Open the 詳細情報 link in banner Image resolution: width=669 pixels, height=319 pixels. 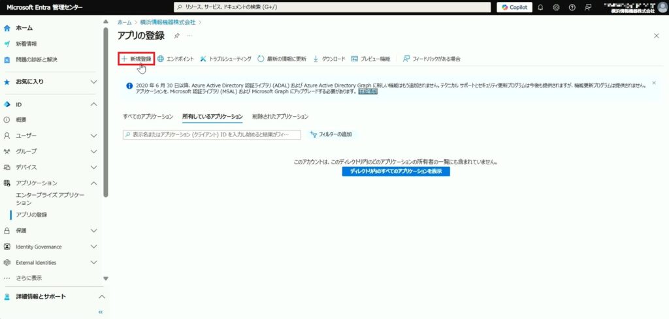pyautogui.click(x=367, y=91)
